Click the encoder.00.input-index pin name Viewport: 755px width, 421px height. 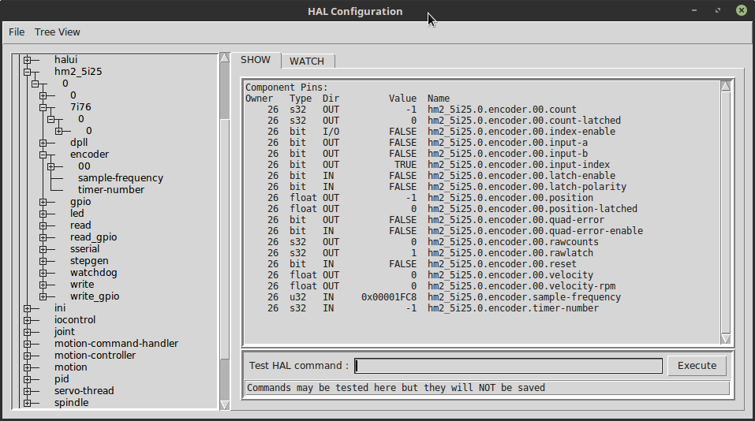pyautogui.click(x=518, y=165)
